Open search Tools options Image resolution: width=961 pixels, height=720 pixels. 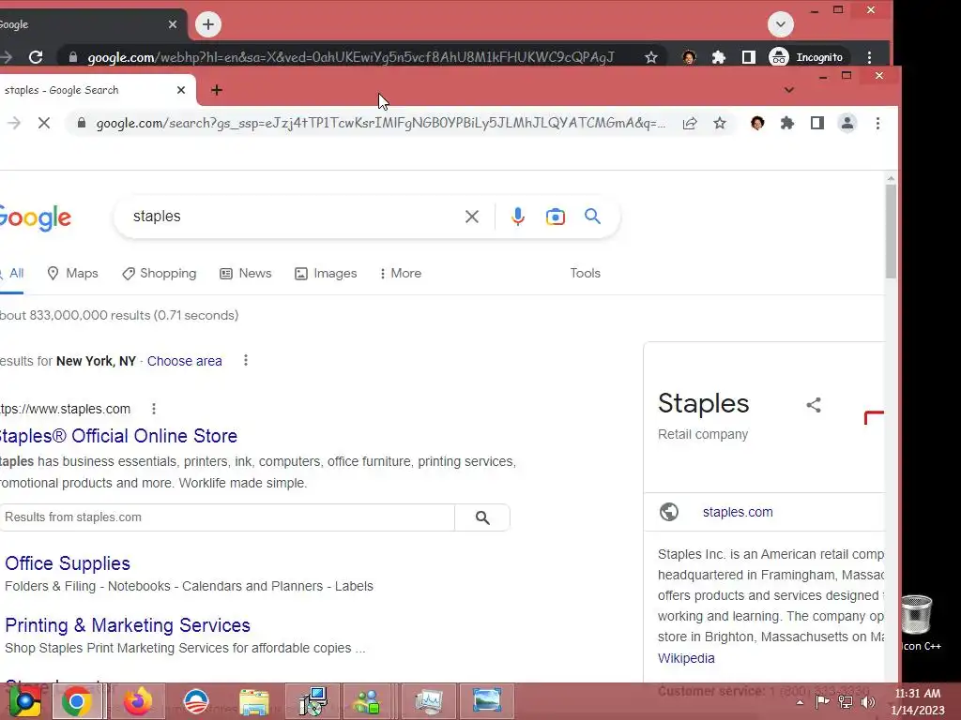pyautogui.click(x=585, y=273)
